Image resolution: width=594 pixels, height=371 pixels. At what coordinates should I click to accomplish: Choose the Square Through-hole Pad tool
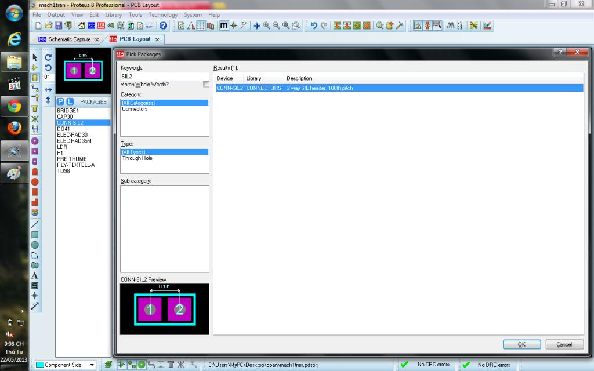[x=35, y=151]
